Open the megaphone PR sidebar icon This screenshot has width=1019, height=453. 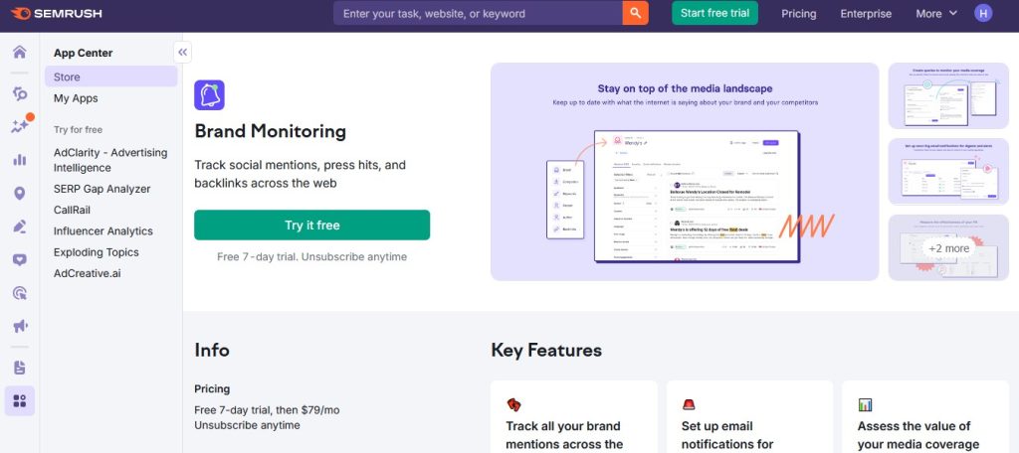(20, 326)
